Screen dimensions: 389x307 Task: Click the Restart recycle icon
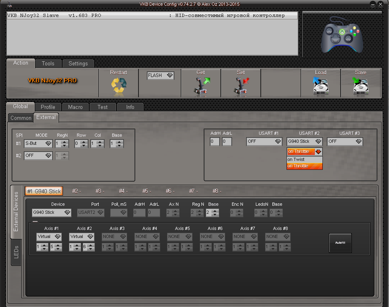coord(119,86)
